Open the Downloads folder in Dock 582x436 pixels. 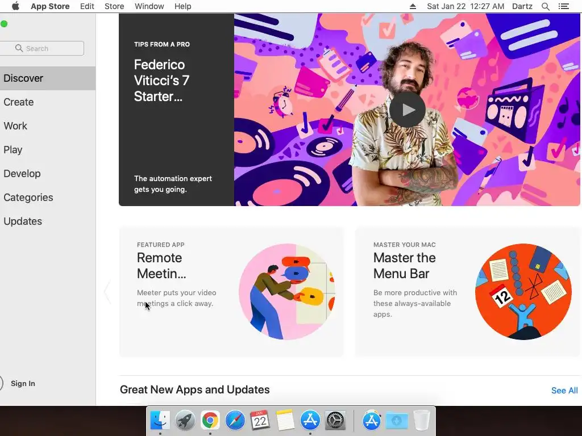click(x=397, y=421)
